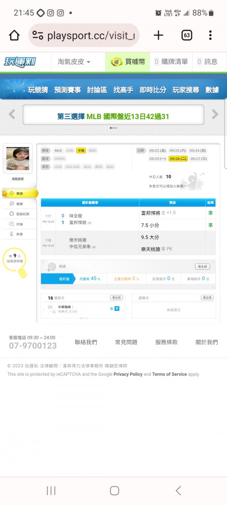
Task: Select the MLB league filter
Action: tap(58, 150)
